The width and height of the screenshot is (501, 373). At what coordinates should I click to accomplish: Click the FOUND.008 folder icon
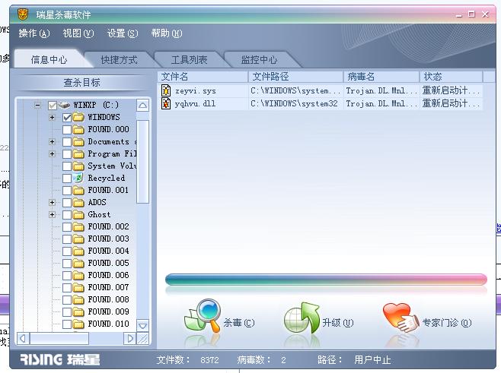click(x=78, y=299)
